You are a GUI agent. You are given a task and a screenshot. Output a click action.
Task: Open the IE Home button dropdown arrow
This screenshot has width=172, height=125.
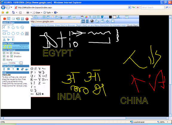(17, 12)
